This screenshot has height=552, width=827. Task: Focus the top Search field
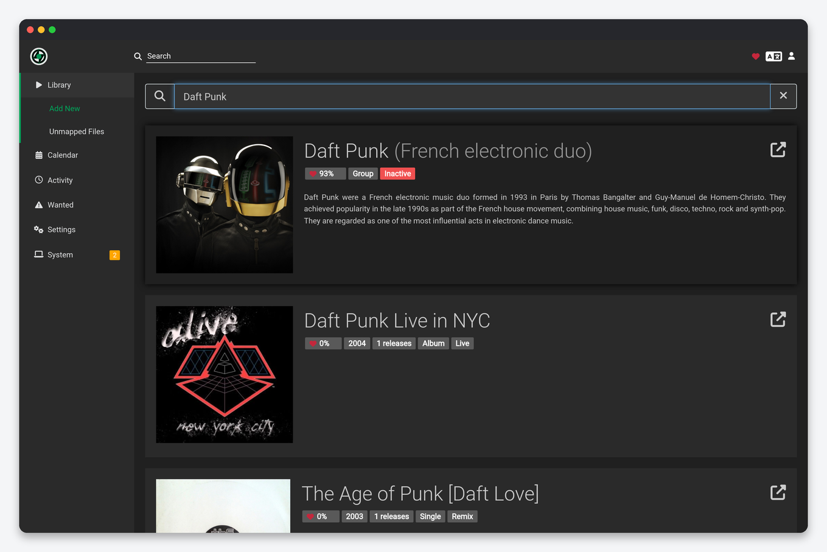(201, 56)
